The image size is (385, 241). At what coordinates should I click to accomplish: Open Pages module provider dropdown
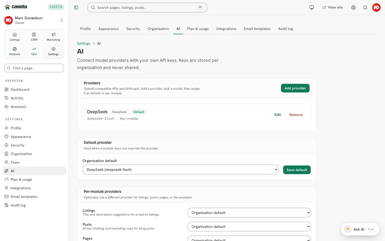249,239
